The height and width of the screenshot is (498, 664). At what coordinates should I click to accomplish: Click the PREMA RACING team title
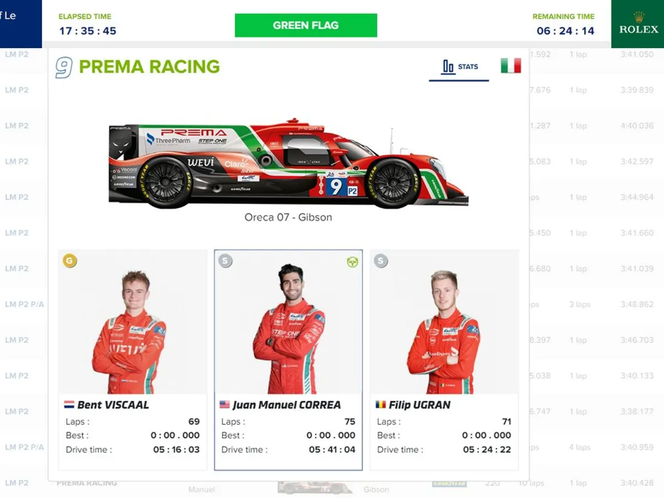[149, 67]
